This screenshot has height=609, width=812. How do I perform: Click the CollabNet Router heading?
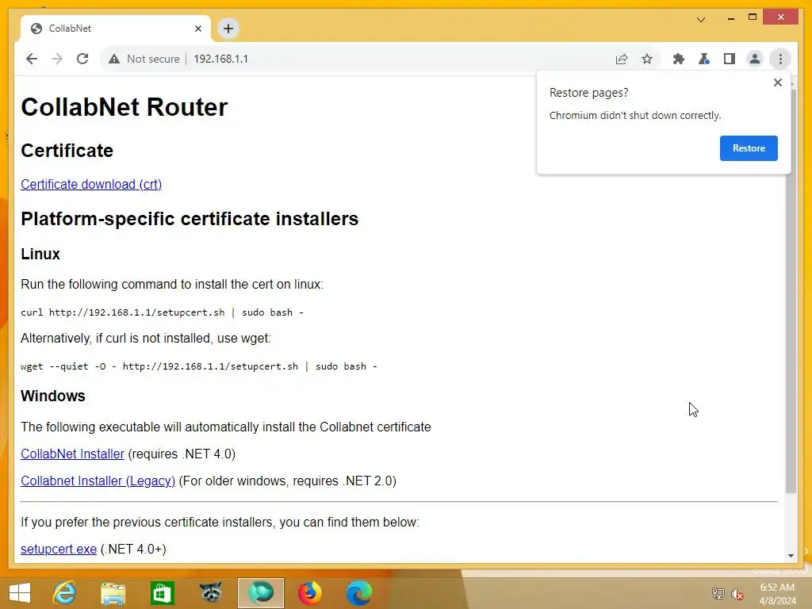point(124,107)
